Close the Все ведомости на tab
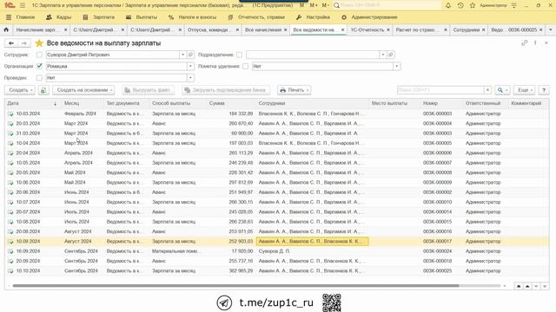556x312 pixels. pos(342,30)
